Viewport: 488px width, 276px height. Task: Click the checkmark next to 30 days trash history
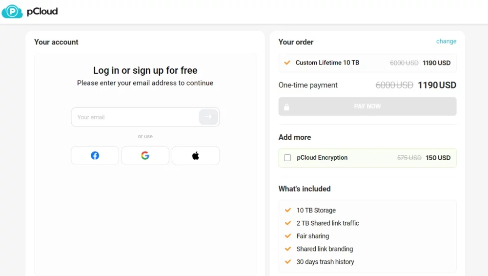288,262
